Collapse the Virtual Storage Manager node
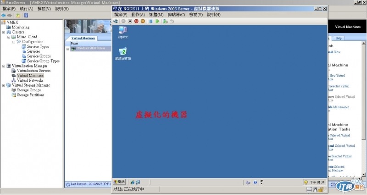 point(4,85)
